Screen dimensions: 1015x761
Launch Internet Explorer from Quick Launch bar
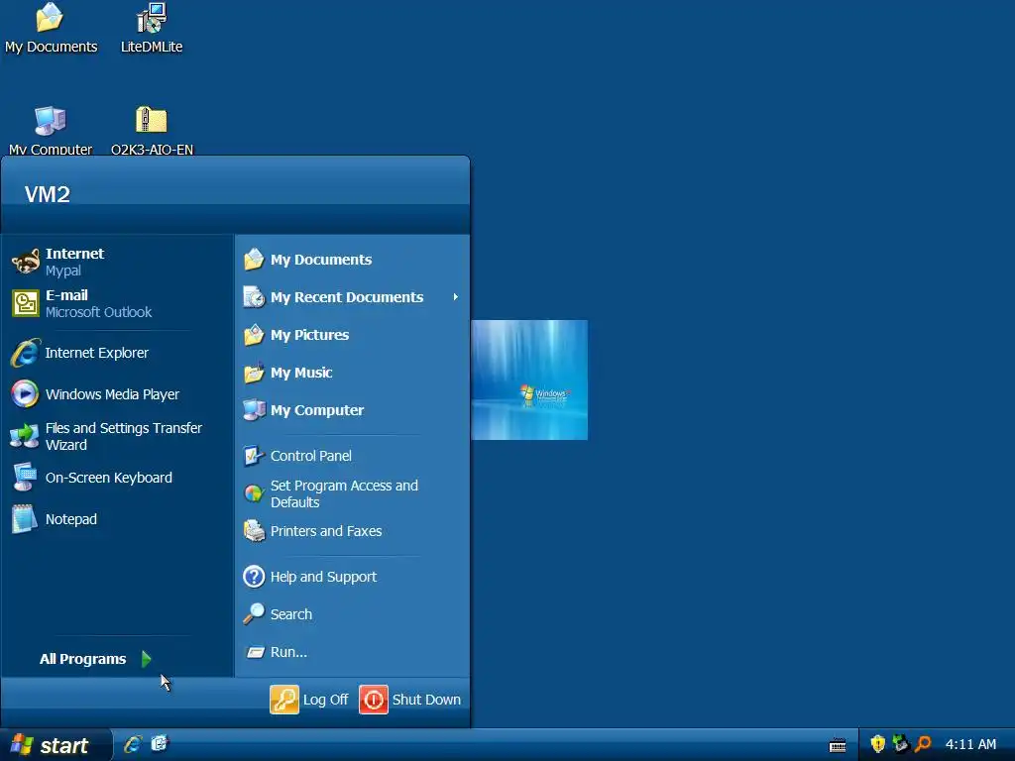(133, 744)
